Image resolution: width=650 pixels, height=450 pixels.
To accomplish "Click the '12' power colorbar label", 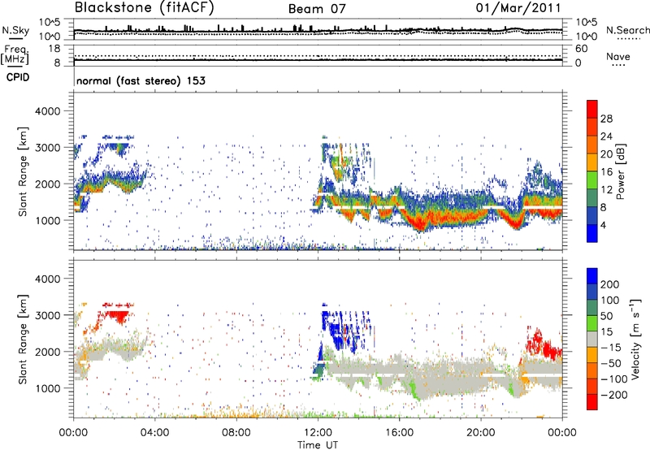I will tap(606, 190).
